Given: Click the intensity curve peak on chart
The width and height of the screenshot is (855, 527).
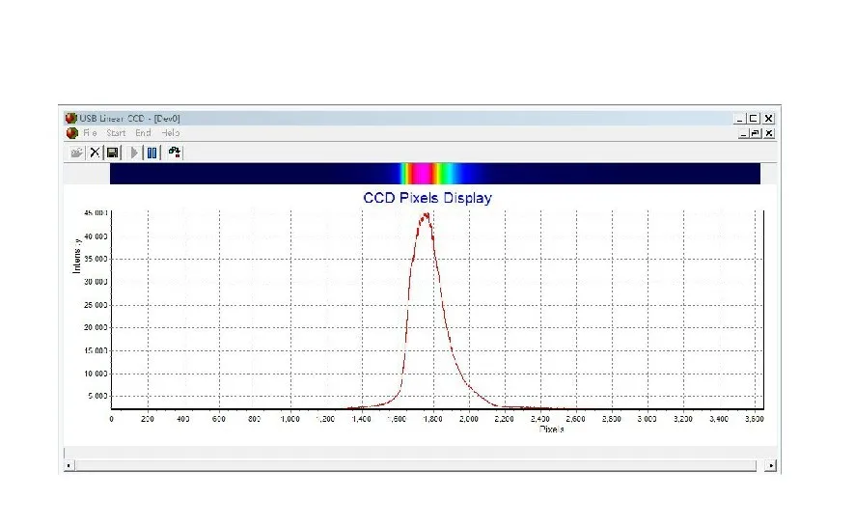Looking at the screenshot, I should (426, 215).
